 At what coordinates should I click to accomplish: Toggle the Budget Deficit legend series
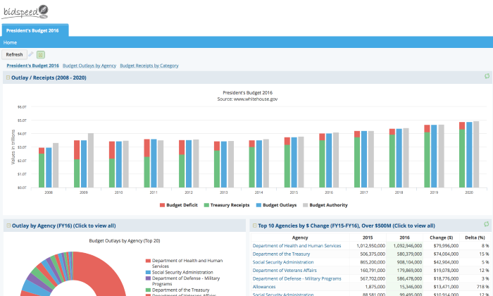point(179,205)
